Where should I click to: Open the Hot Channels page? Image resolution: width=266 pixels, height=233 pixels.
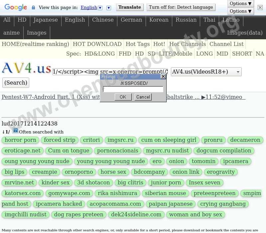[x=188, y=44]
